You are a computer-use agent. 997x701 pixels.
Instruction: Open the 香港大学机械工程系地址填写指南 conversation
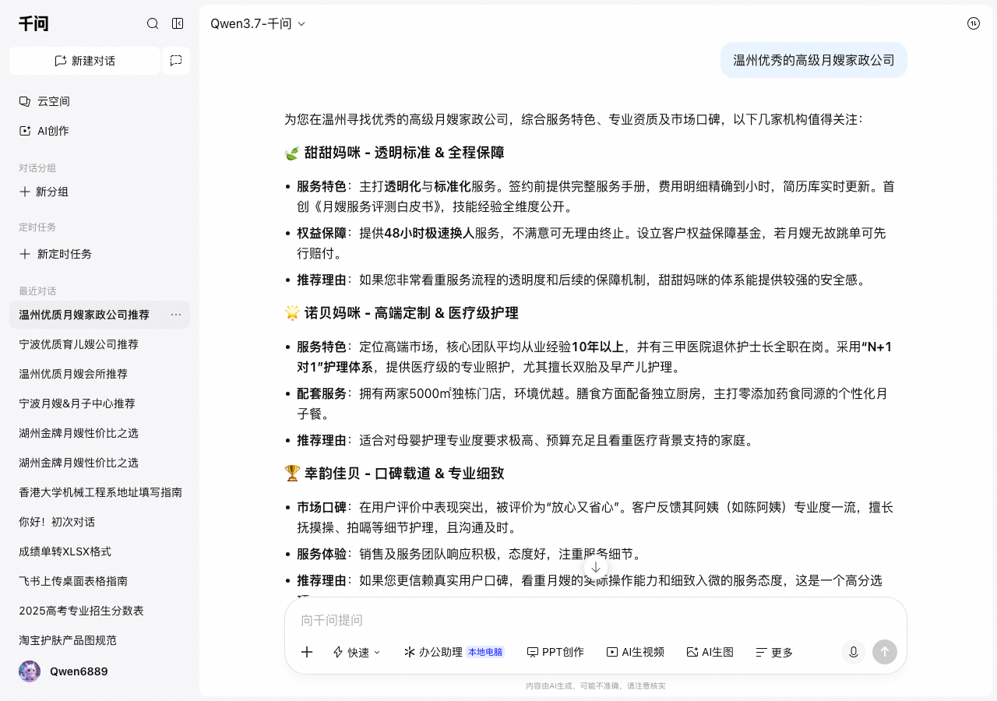pos(100,492)
